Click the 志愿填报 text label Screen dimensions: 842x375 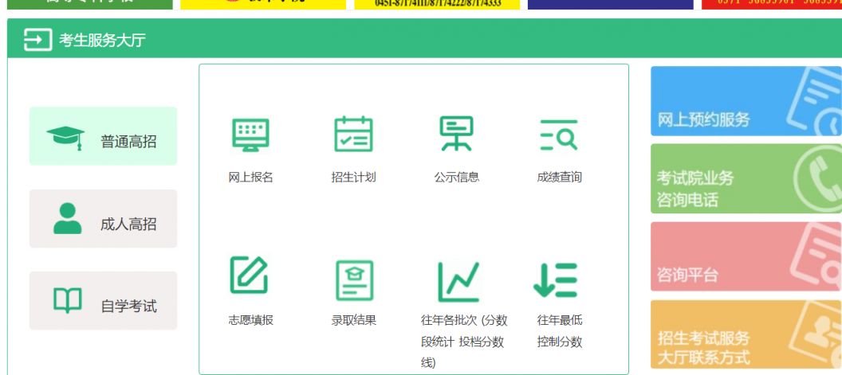point(251,320)
